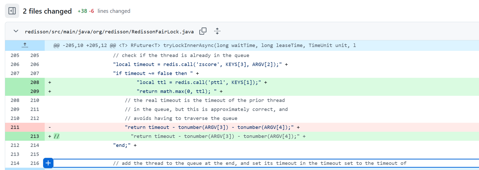
Task: Select line number 216 beside the plus button
Action: pos(35,163)
